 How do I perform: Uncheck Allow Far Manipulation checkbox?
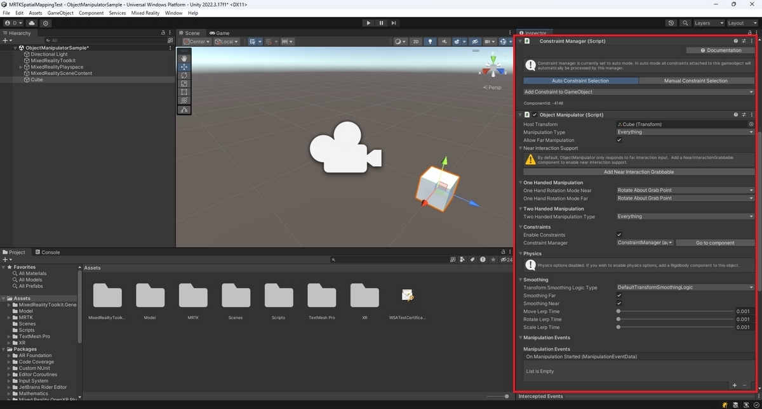[619, 140]
